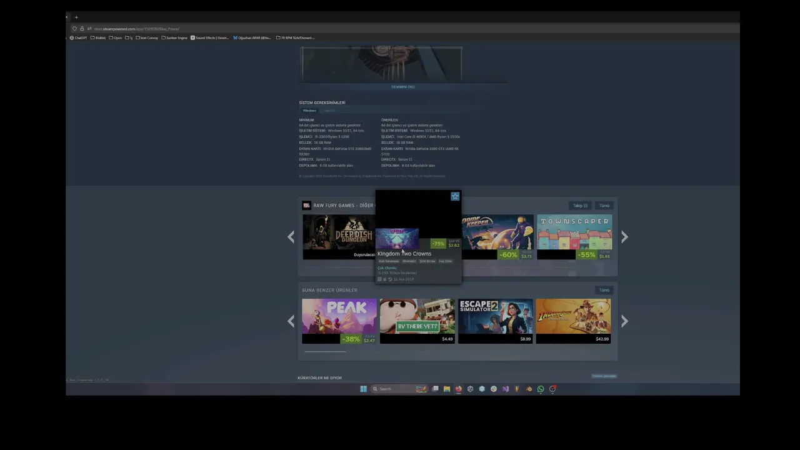
Task: Open Visual Studio from the taskbar
Action: point(506,389)
